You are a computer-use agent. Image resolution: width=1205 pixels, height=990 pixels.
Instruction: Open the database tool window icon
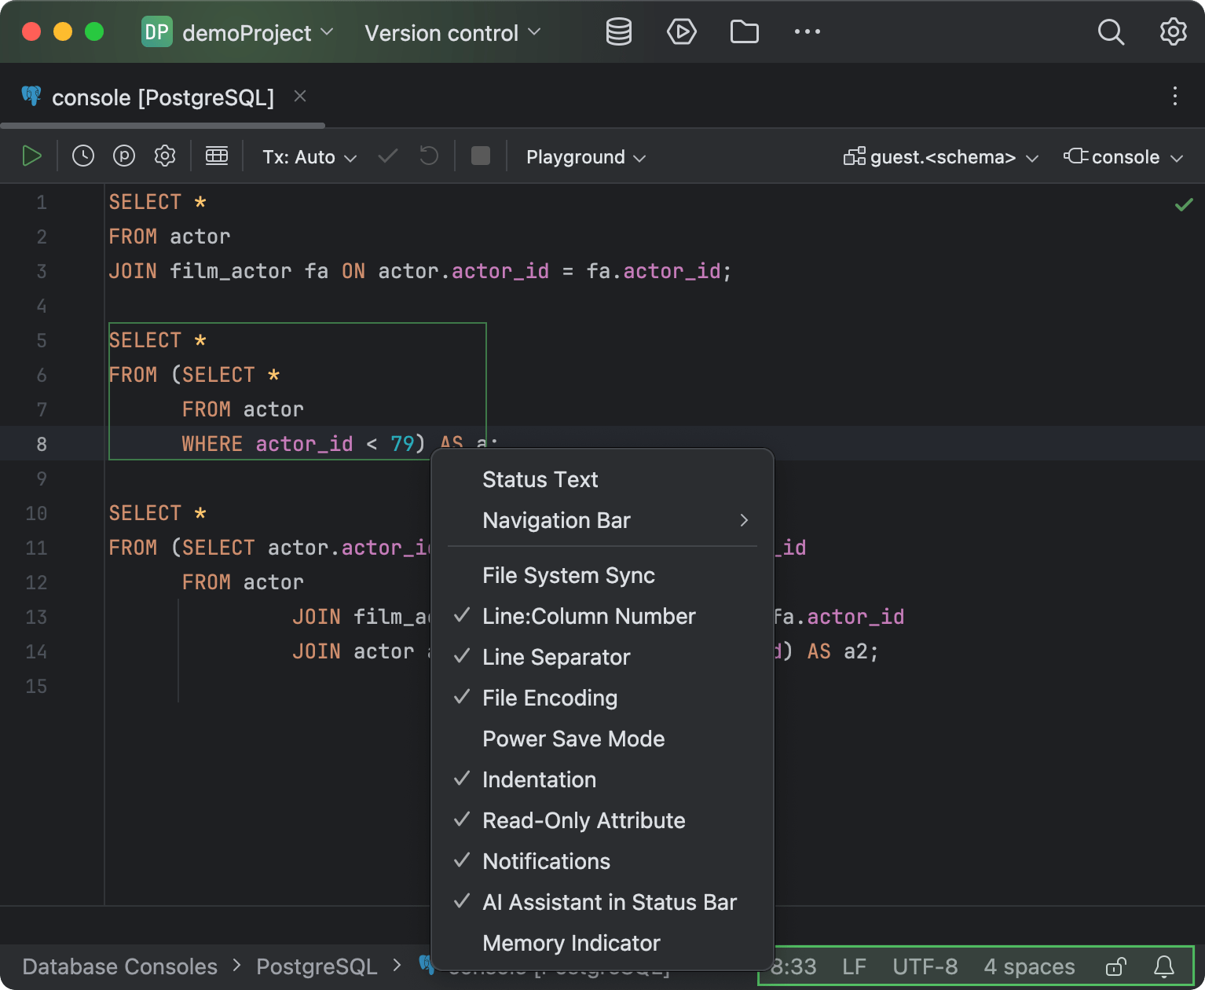[x=618, y=32]
